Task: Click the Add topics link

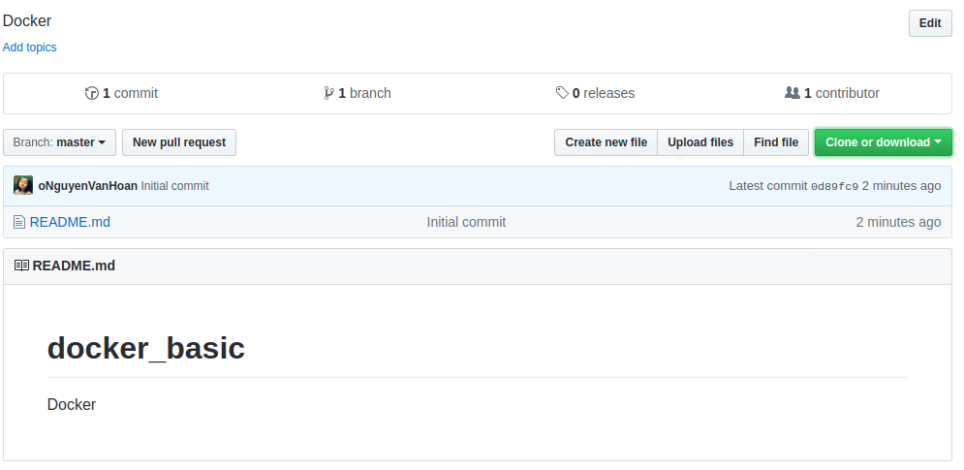Action: (x=30, y=47)
